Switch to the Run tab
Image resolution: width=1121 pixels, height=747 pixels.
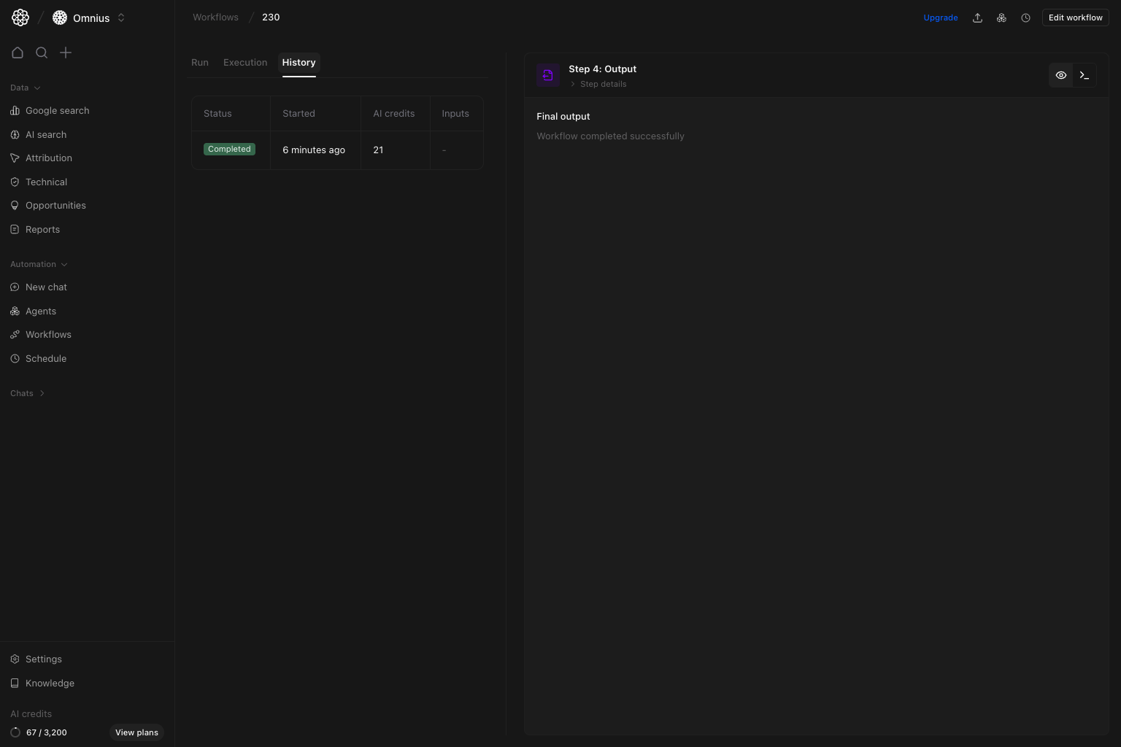click(199, 63)
